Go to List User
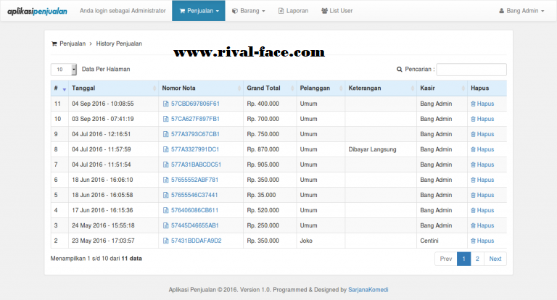 [x=337, y=11]
